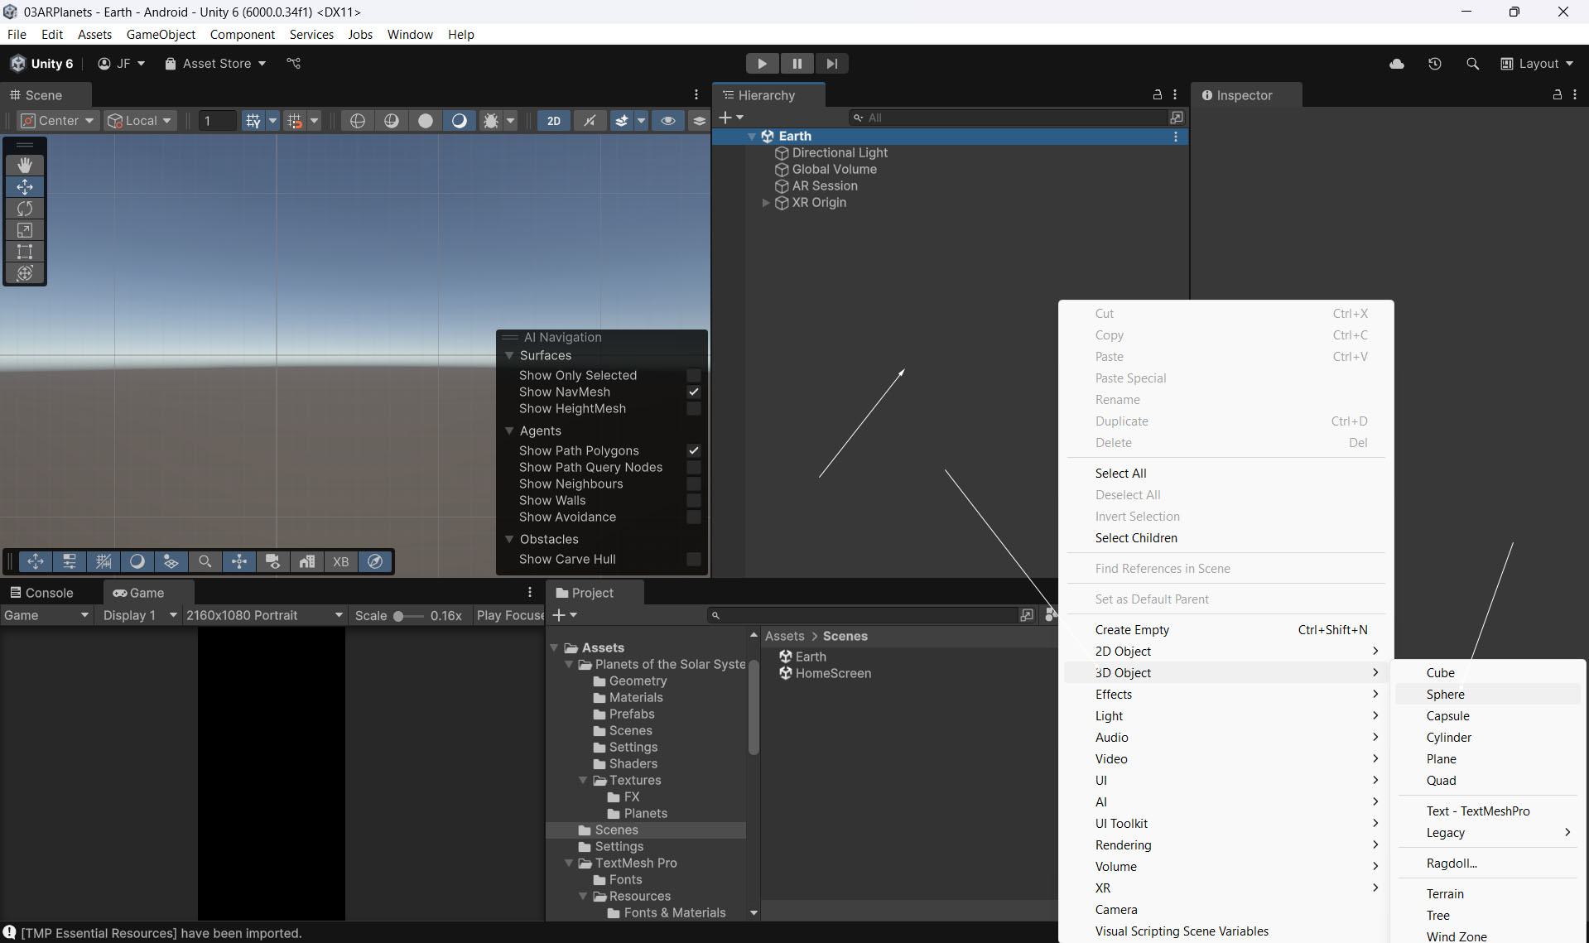This screenshot has height=943, width=1589.
Task: Open the Asset Store button
Action: (x=215, y=64)
